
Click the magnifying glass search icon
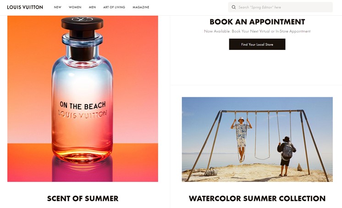click(234, 7)
